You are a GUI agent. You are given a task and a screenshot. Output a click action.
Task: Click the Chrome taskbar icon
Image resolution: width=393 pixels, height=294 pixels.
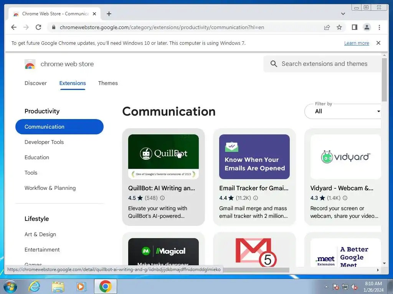tap(105, 286)
